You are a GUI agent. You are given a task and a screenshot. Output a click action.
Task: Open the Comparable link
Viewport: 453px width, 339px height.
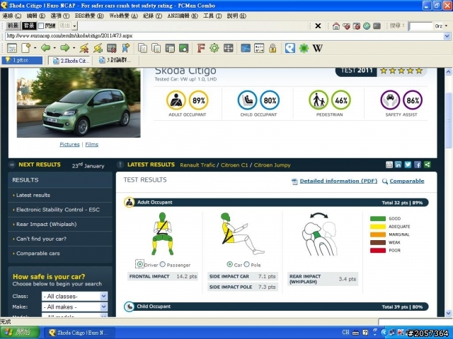pos(407,181)
